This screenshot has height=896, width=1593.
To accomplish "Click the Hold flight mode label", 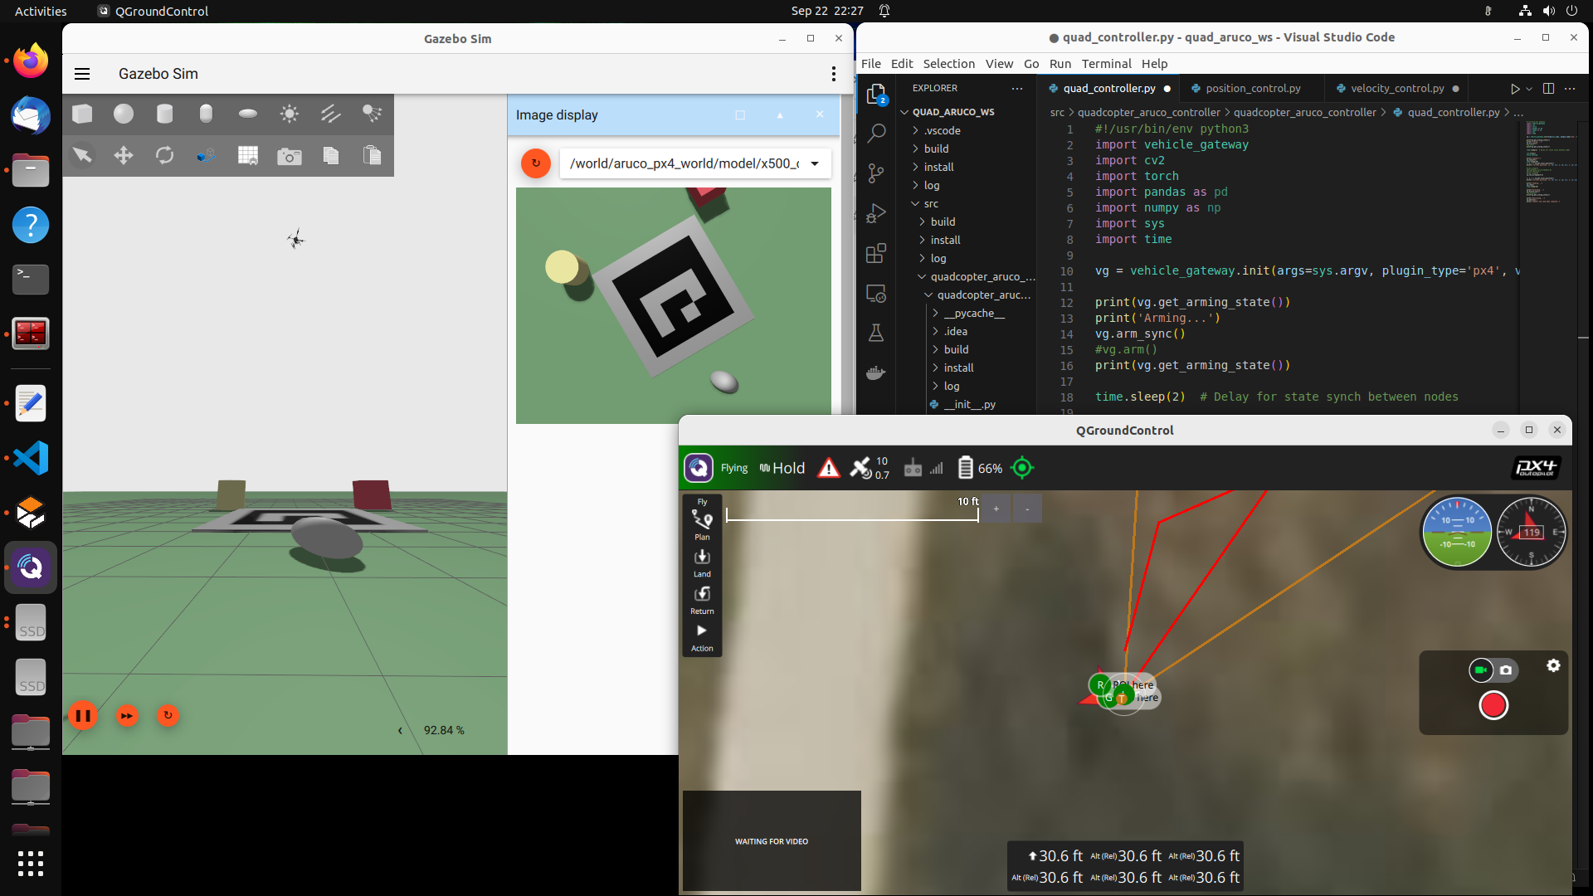I will tap(788, 468).
